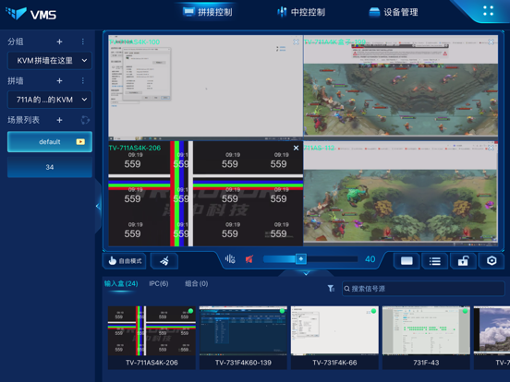This screenshot has height=382, width=510.
Task: Select the default scene
Action: [x=50, y=141]
